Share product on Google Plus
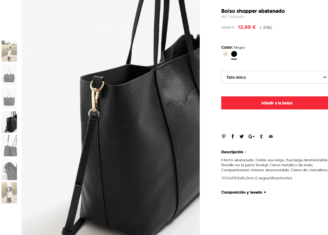 [252, 136]
